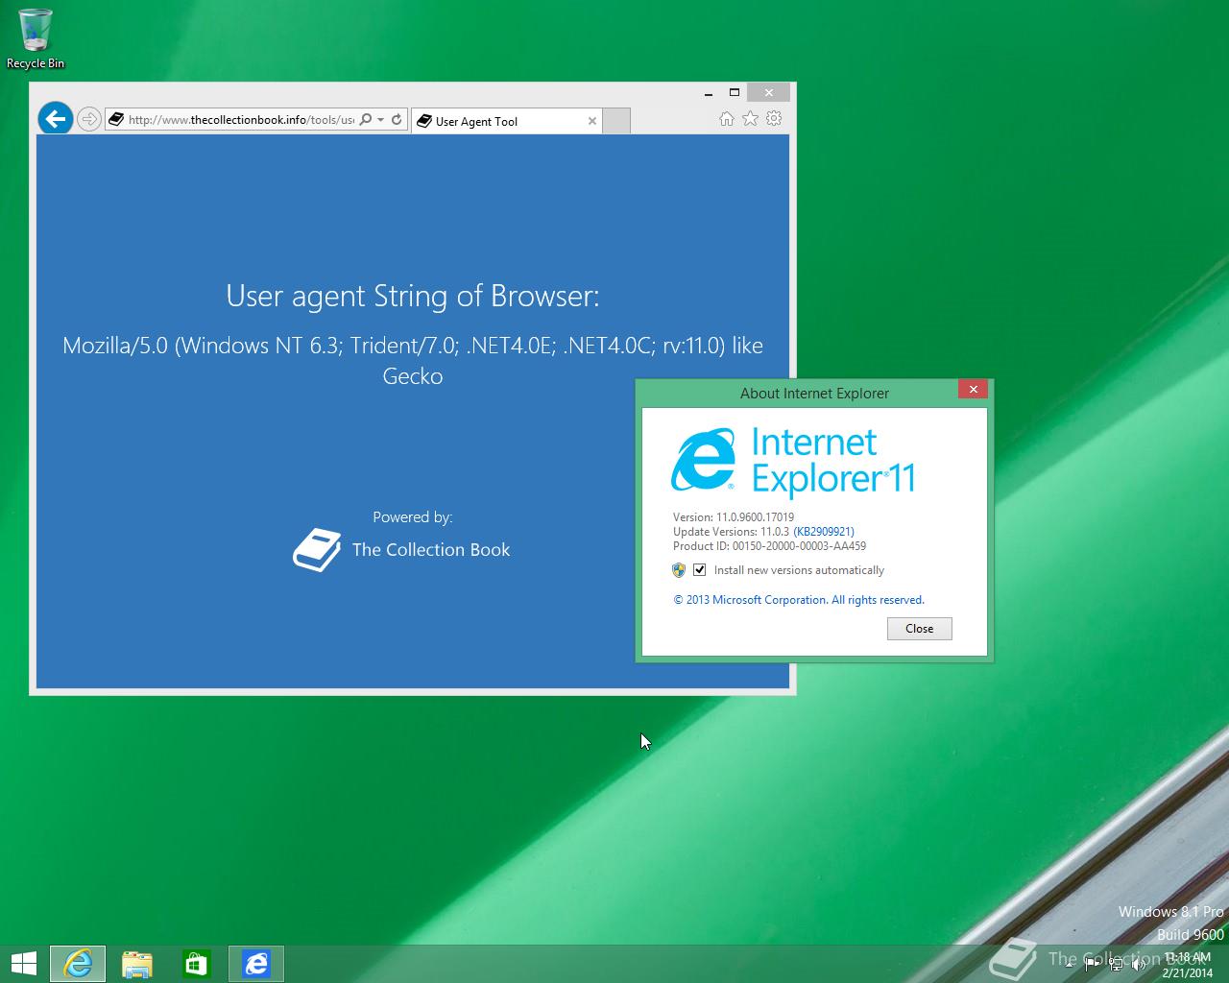Click the 'Version: 11.0.9600.17019' text
Screen dimensions: 1229x983
click(x=734, y=517)
